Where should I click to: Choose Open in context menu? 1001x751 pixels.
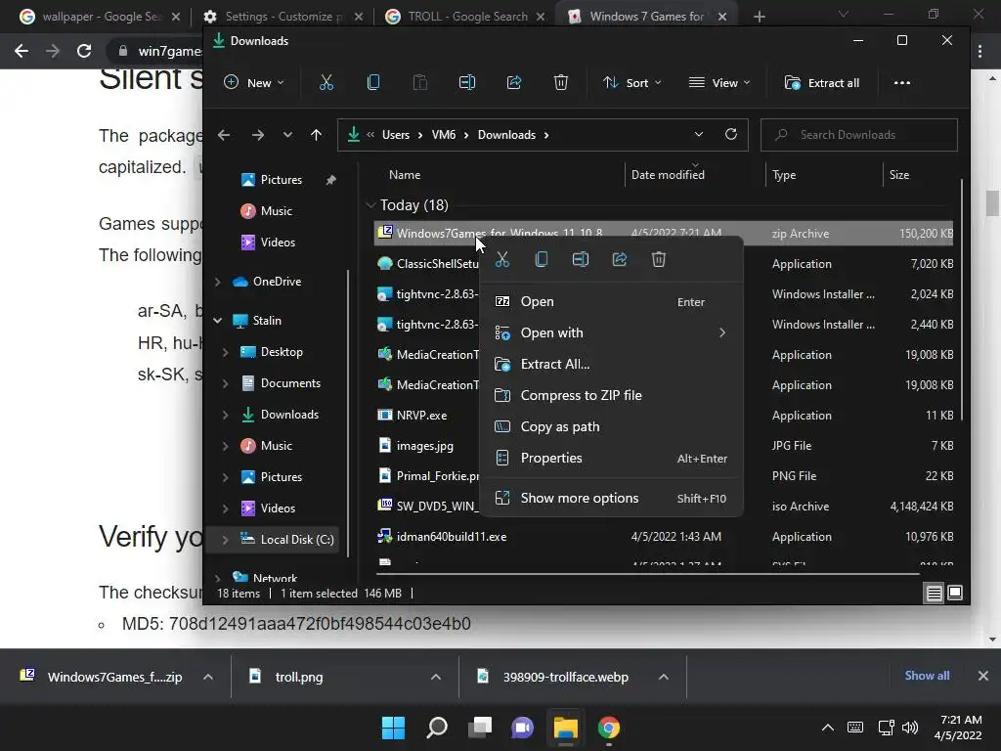click(612, 301)
